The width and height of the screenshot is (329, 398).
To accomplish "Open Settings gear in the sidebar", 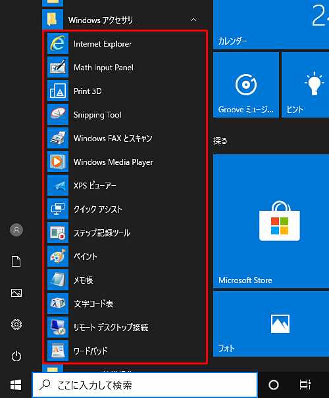I will [16, 324].
